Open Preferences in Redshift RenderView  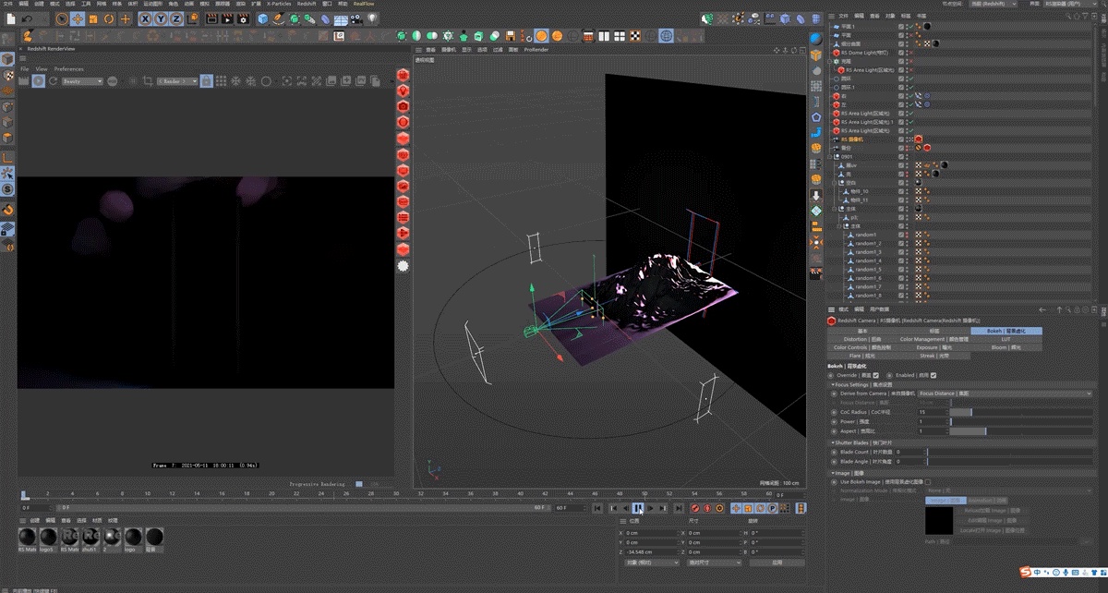[x=68, y=69]
